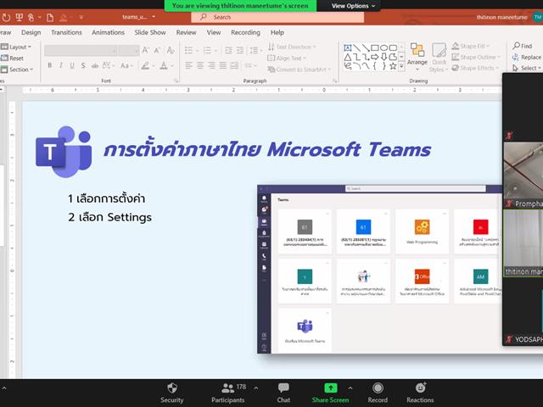Open the Recording ribbon tab
Viewport: 543px width, 407px height.
point(245,32)
